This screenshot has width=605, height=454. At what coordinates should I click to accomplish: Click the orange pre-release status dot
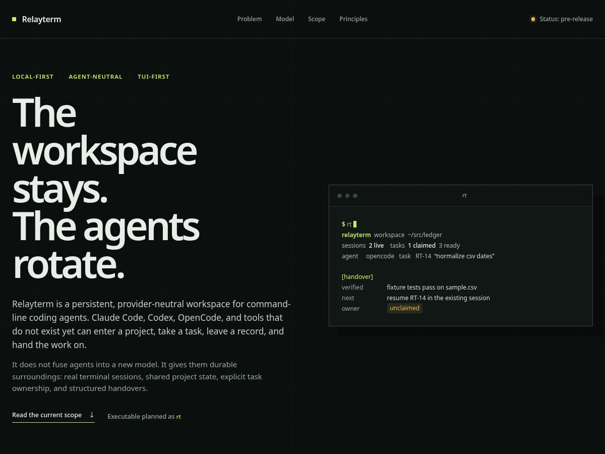click(x=533, y=19)
